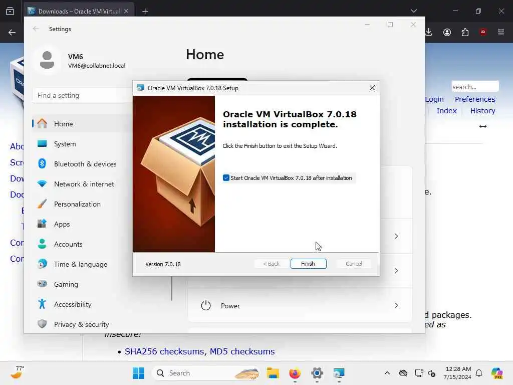This screenshot has height=385, width=513.
Task: Click the Power icon in Settings
Action: [x=206, y=305]
